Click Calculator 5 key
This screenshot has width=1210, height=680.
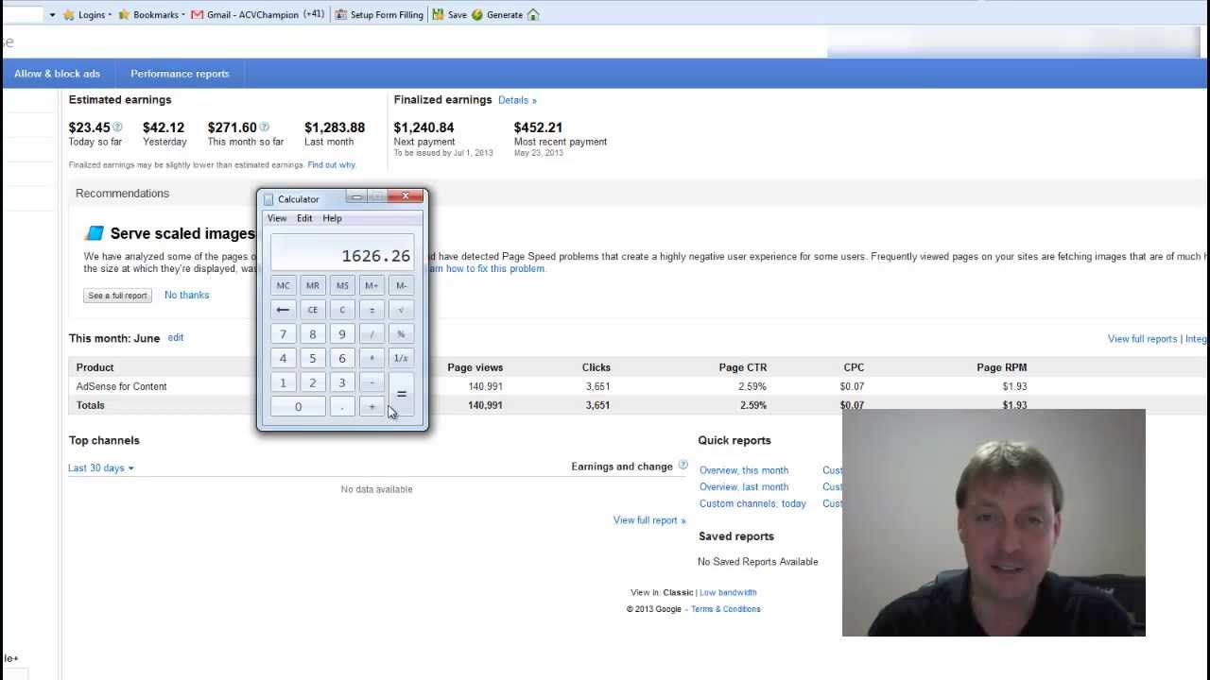313,359
